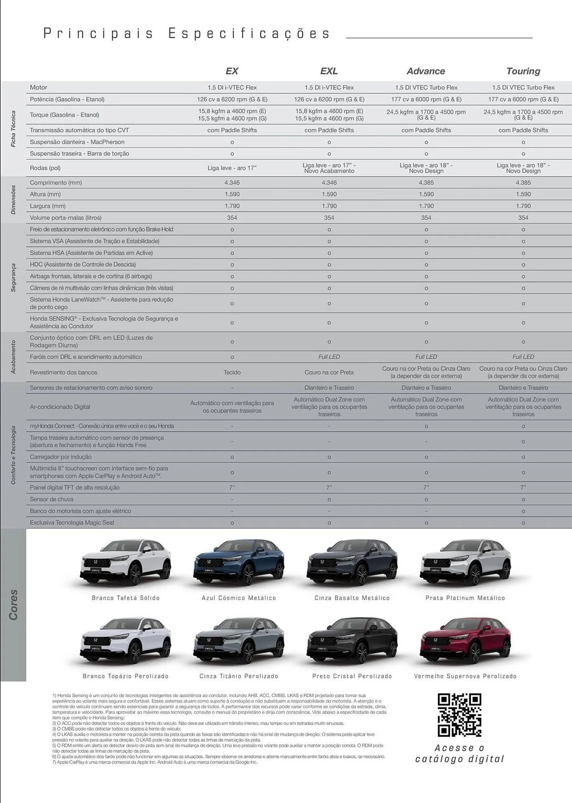The width and height of the screenshot is (572, 803).
Task: Click the 'Acesse o catálogo digital' text
Action: tap(460, 754)
